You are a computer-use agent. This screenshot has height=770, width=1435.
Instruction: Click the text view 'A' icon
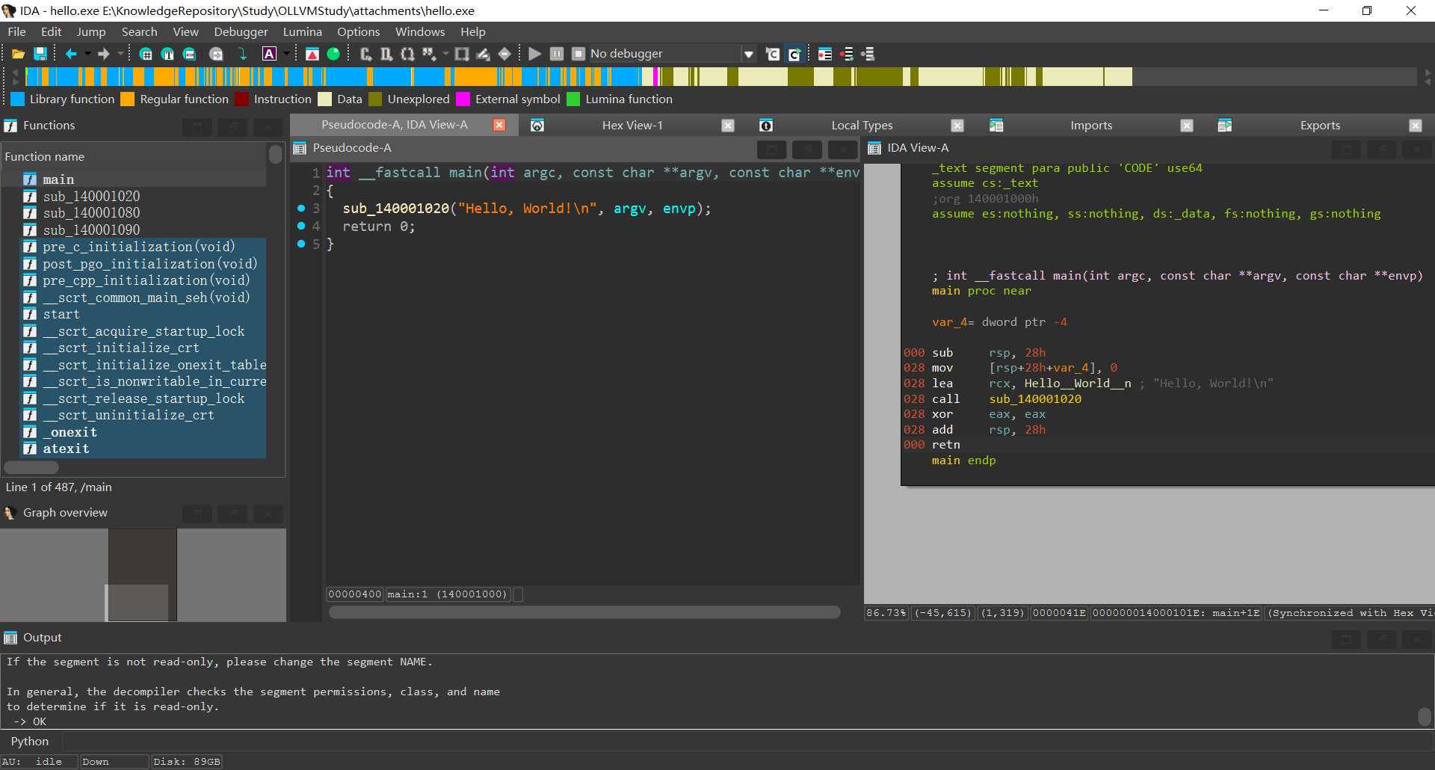pyautogui.click(x=269, y=54)
